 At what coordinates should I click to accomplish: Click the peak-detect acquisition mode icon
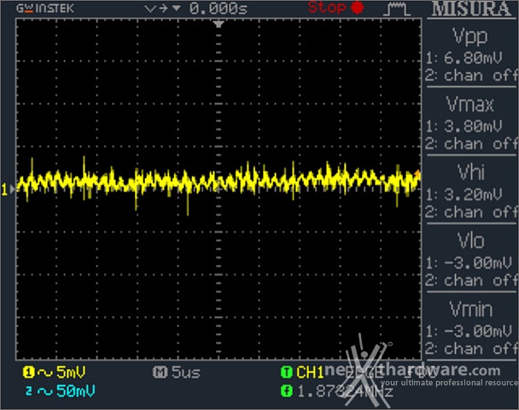click(397, 9)
